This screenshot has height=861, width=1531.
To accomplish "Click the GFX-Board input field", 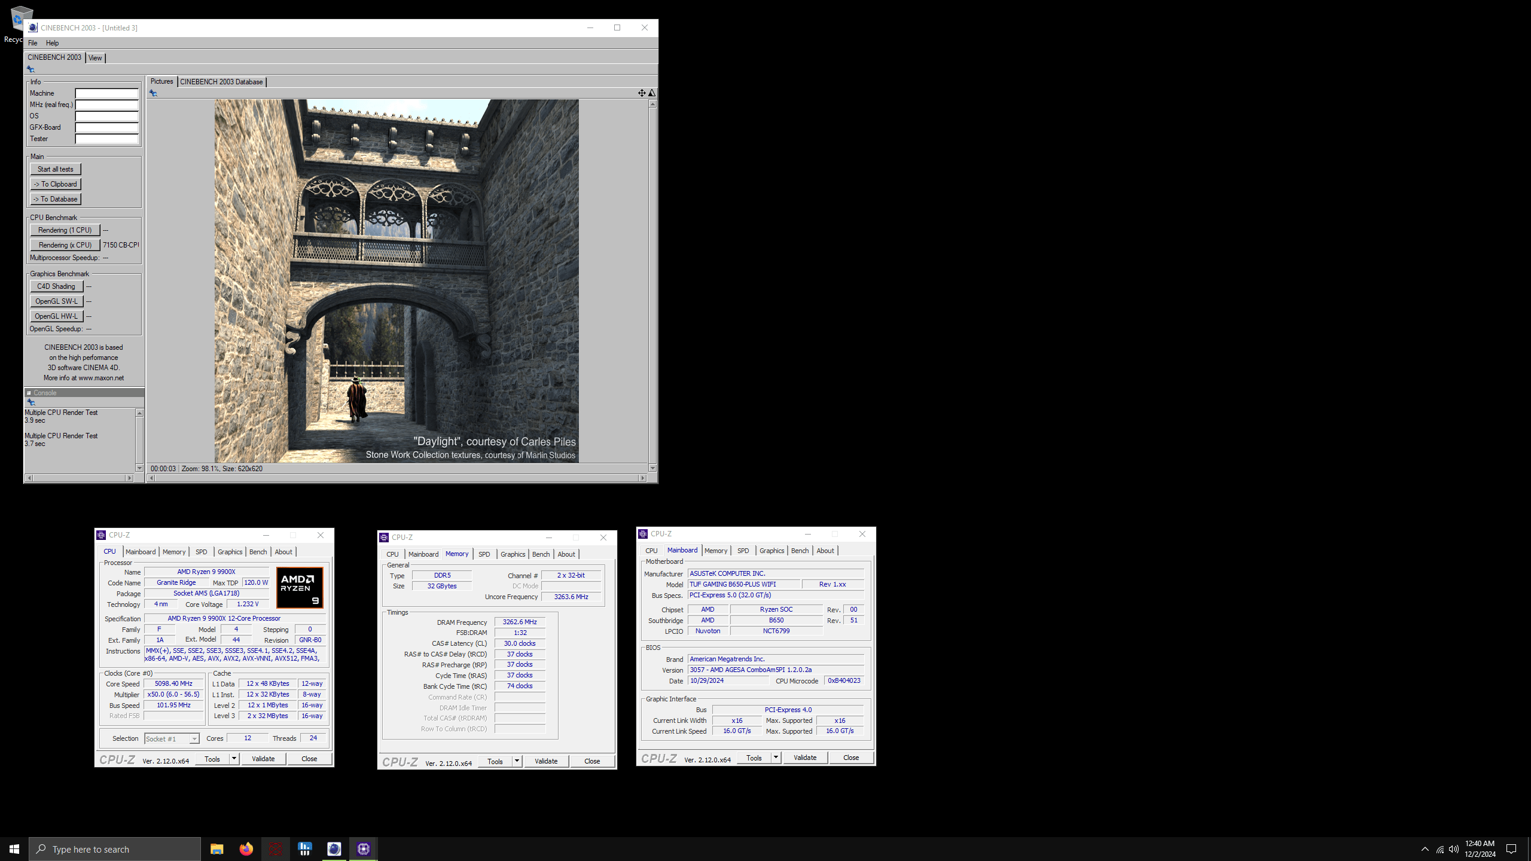I will (106, 127).
